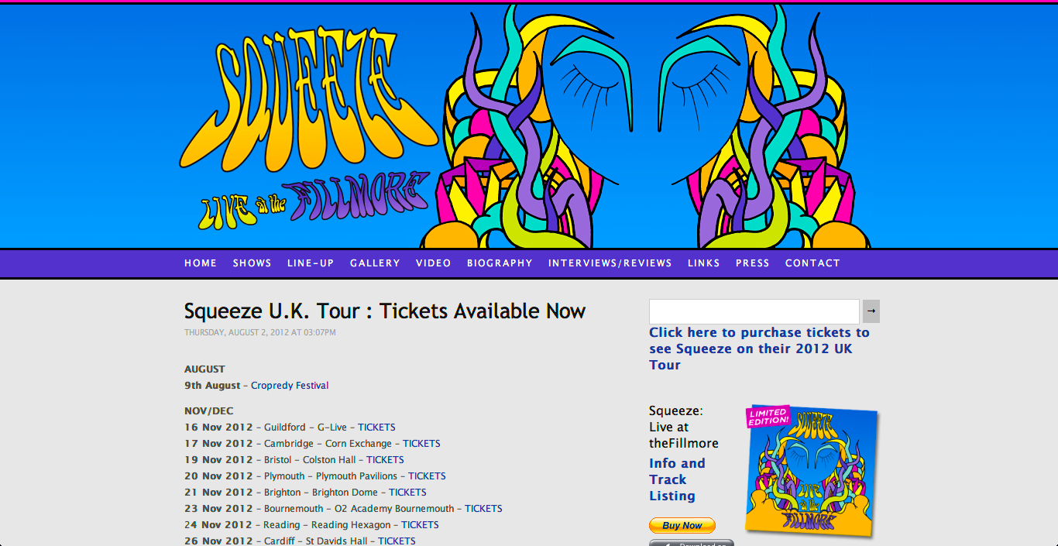1058x546 pixels.
Task: Click TICKETS for Guildford G-Live
Action: pos(376,428)
